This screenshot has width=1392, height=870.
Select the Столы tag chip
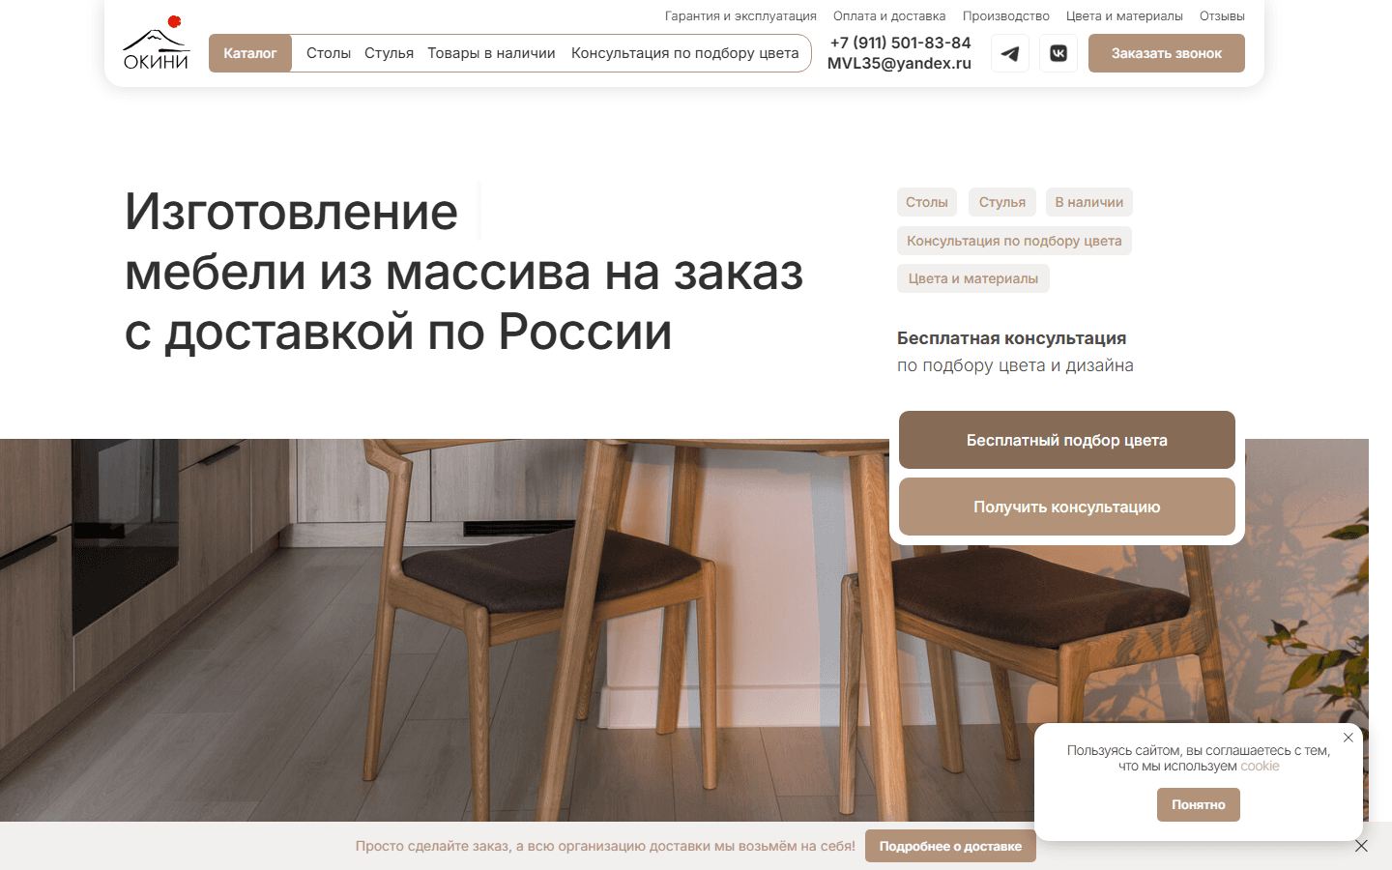click(927, 202)
